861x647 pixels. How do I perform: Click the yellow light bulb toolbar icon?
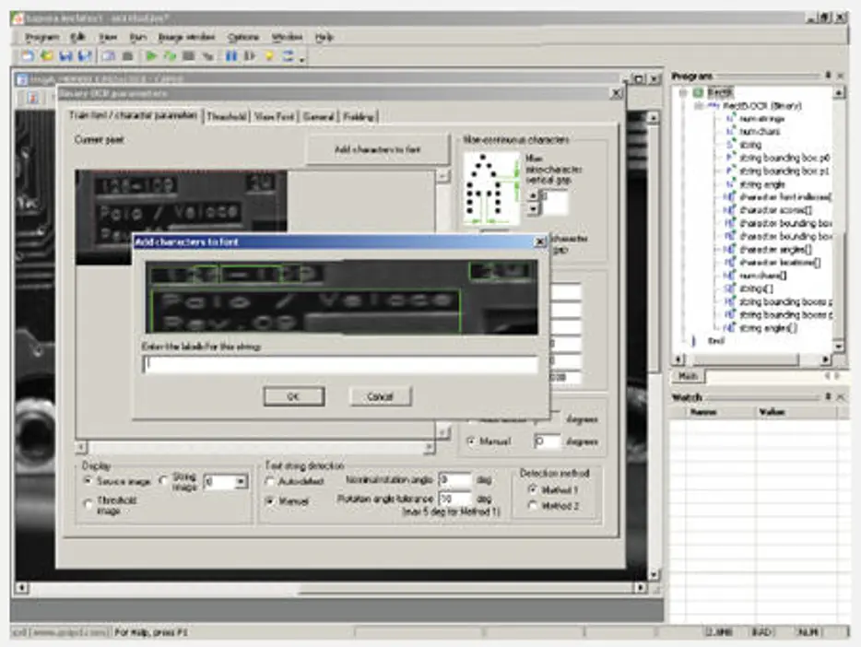coord(269,56)
